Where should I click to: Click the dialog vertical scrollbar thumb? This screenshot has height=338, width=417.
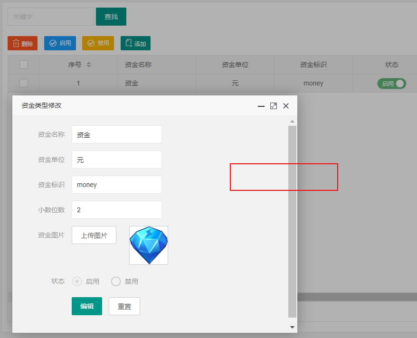(292, 222)
